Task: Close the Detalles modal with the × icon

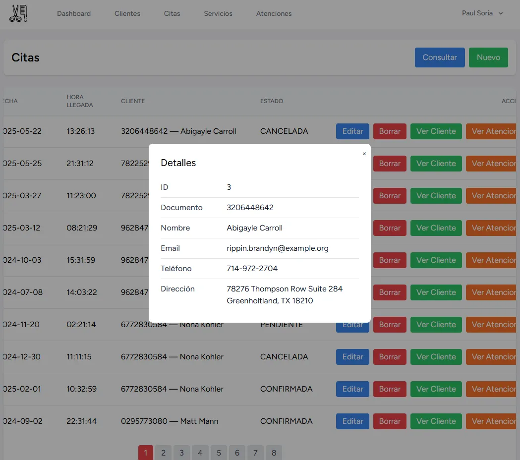Action: (x=364, y=154)
